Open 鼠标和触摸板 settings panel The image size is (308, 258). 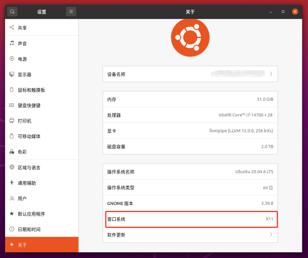(31, 90)
